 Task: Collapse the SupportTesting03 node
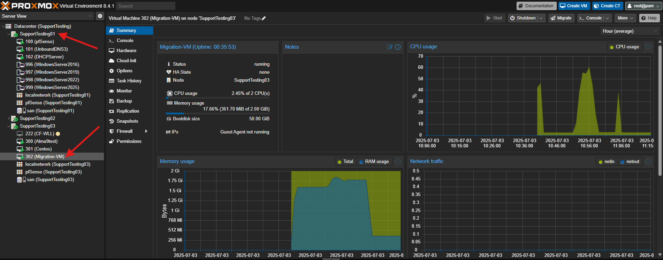click(x=9, y=126)
